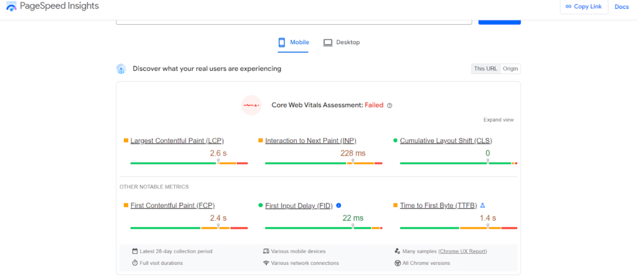Click the blue Analyze button
Screen dimensions: 637x278
(x=500, y=22)
